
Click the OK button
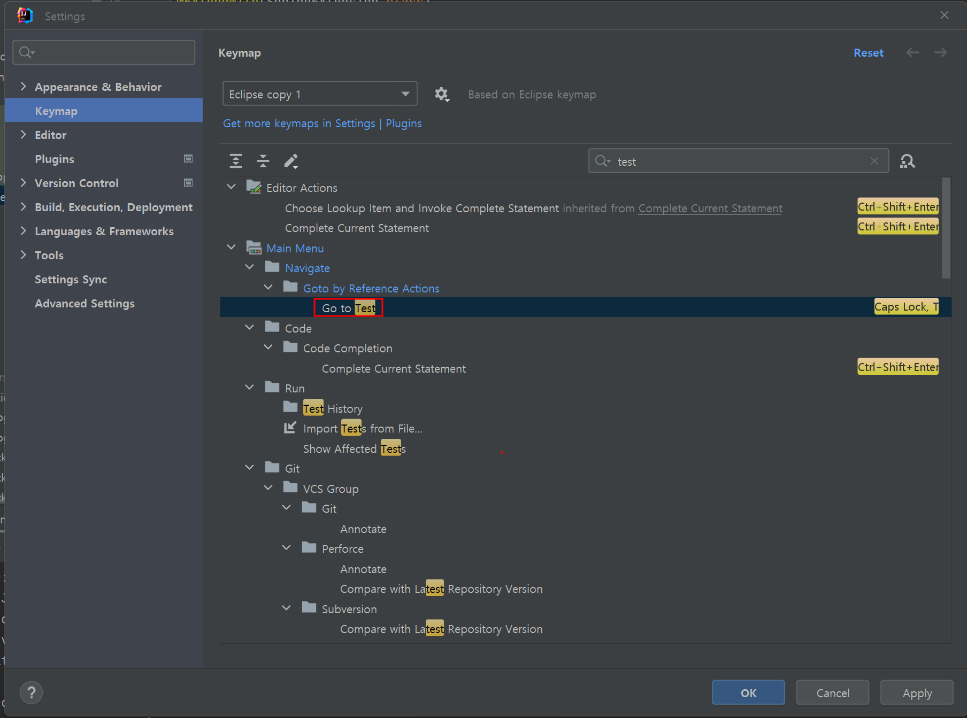point(748,693)
